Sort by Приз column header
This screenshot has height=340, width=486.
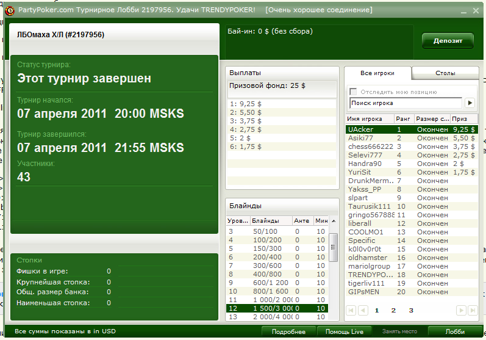[x=464, y=119]
